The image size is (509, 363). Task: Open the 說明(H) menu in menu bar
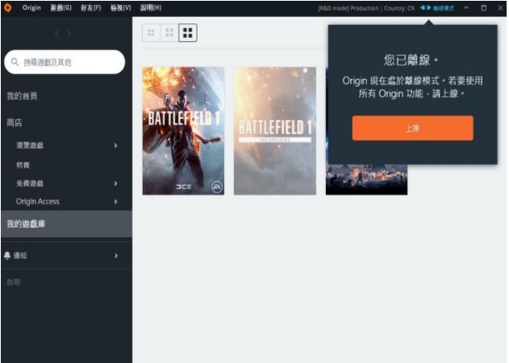151,8
